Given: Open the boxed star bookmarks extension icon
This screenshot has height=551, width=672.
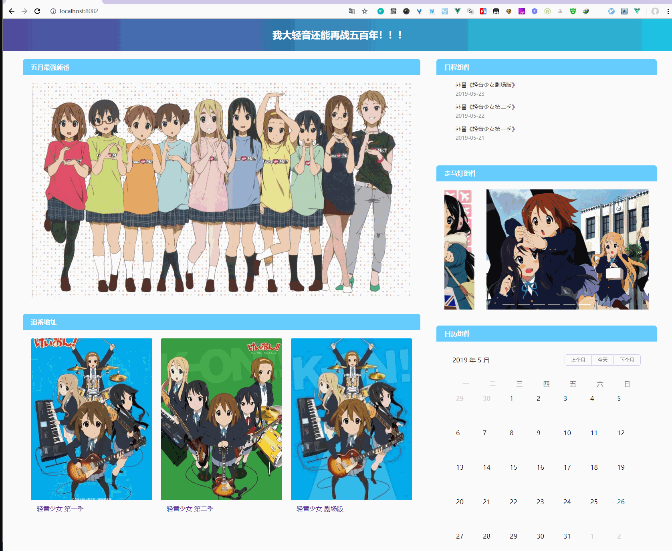Looking at the screenshot, I should pyautogui.click(x=624, y=11).
